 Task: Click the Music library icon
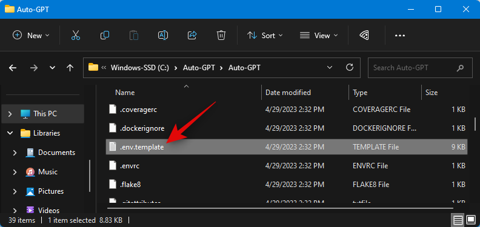coord(30,172)
